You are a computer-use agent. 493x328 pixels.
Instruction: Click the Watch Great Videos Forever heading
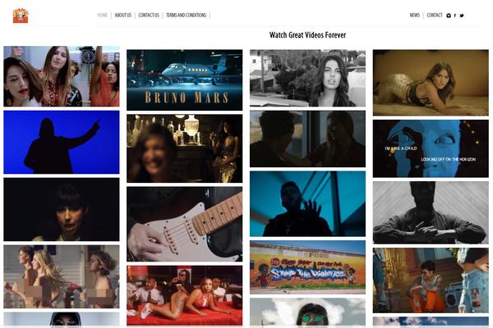tap(307, 34)
